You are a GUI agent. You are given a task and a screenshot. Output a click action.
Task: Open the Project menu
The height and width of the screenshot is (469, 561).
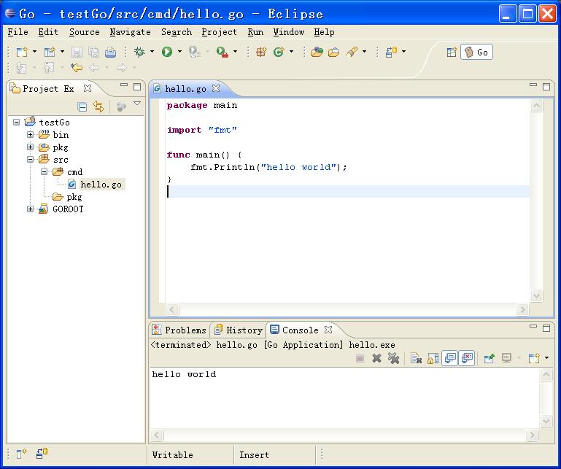[219, 32]
